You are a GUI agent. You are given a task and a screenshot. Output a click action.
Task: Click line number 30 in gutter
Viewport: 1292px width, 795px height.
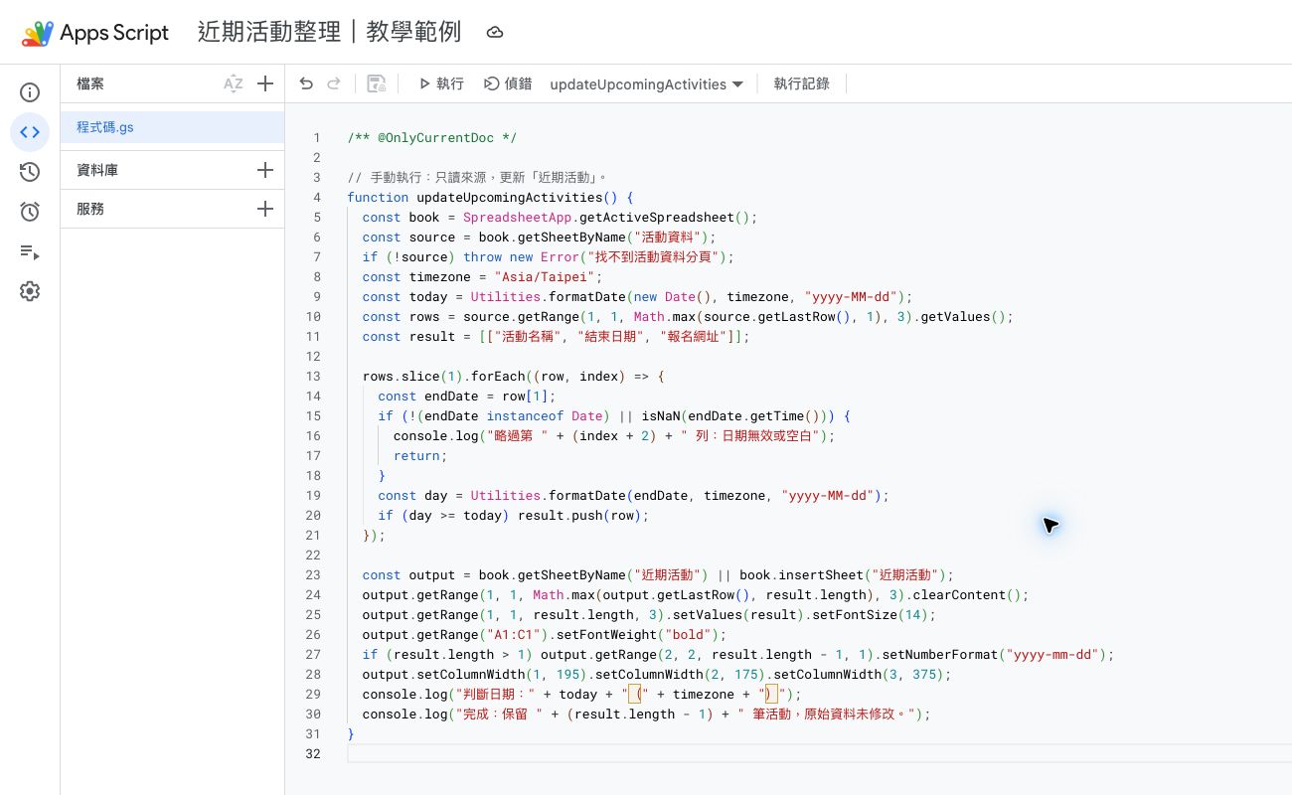314,714
